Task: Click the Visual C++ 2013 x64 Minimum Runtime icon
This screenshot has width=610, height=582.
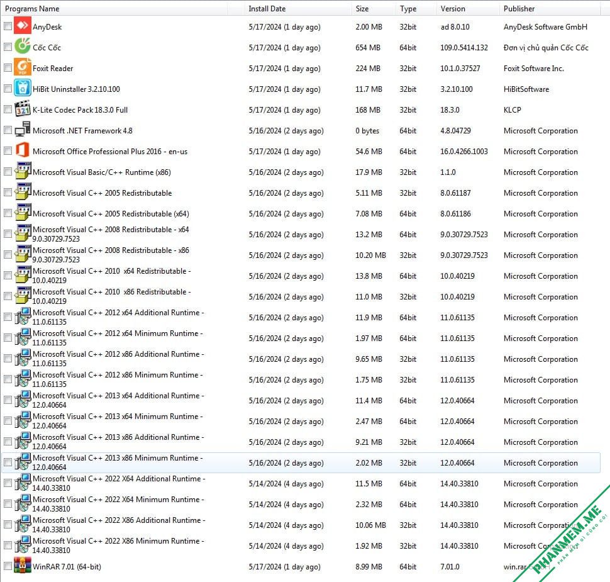Action: (23, 420)
